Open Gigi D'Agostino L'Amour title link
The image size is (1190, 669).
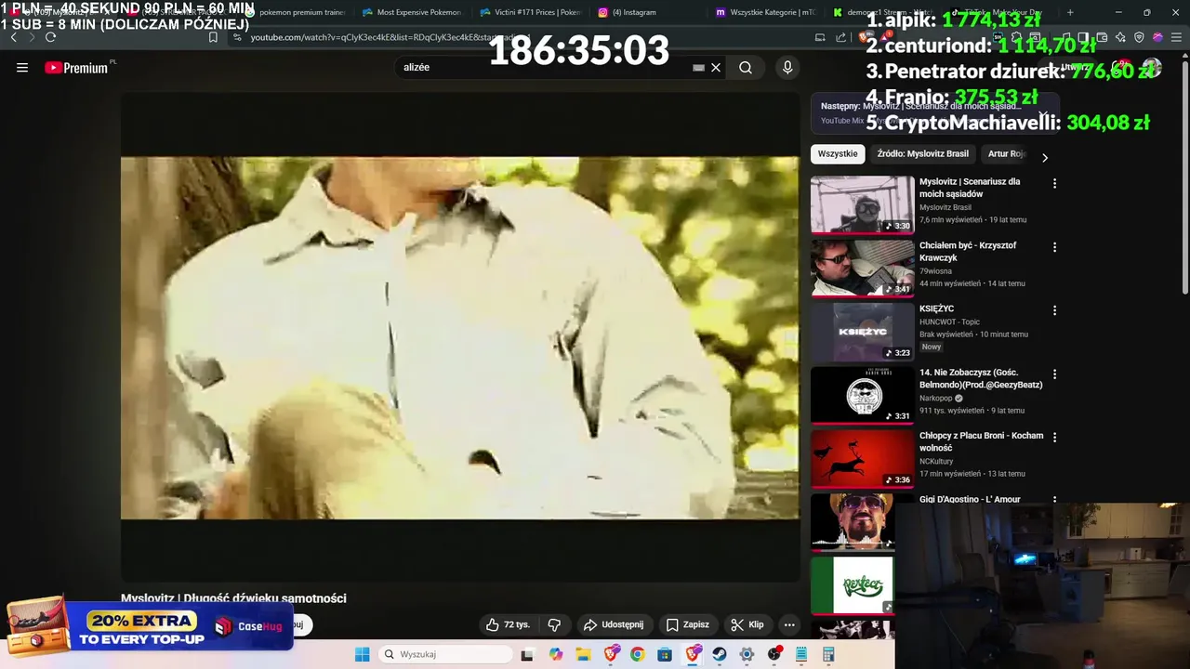pyautogui.click(x=970, y=499)
